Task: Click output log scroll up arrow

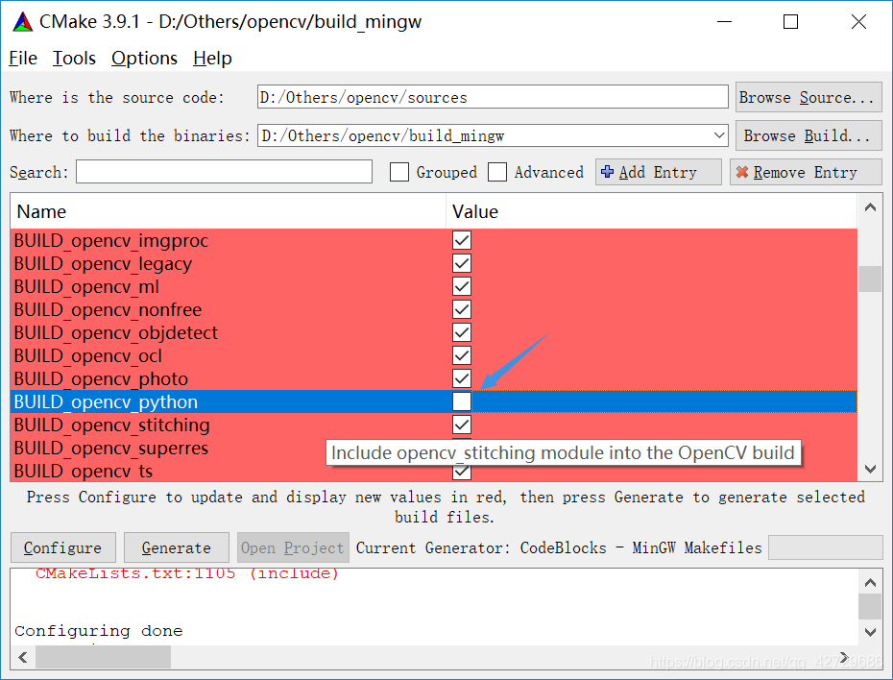Action: tap(870, 582)
